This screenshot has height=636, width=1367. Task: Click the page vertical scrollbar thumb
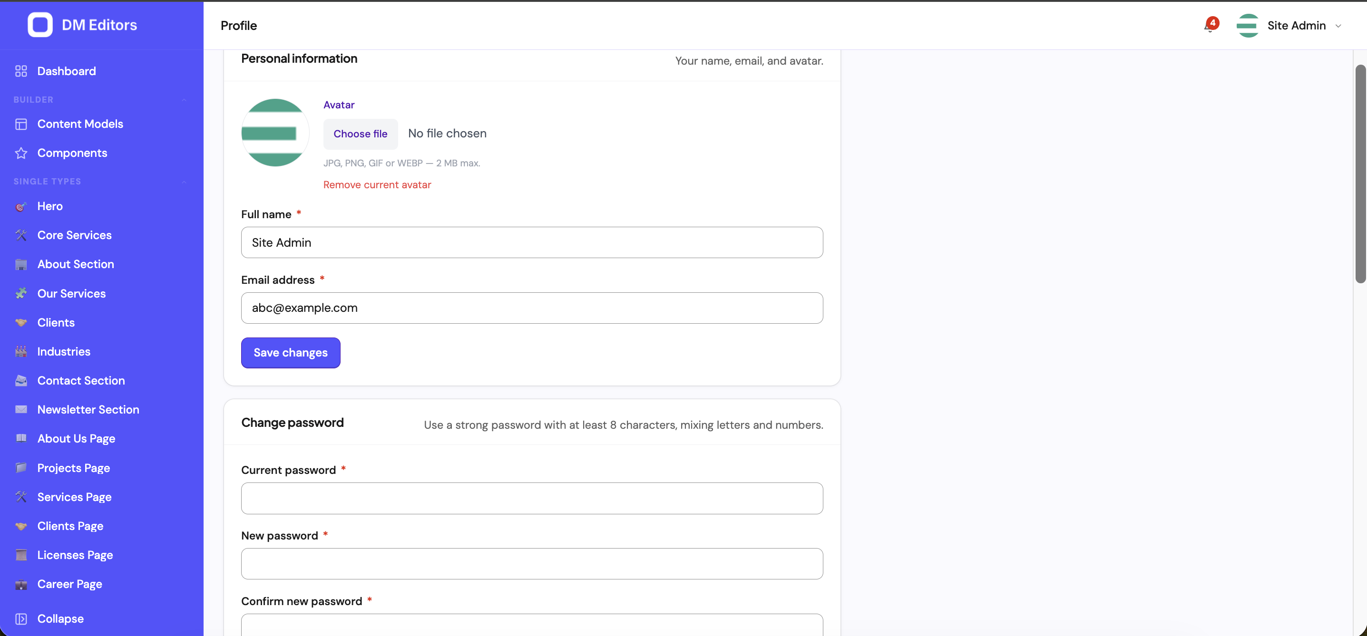pyautogui.click(x=1360, y=174)
